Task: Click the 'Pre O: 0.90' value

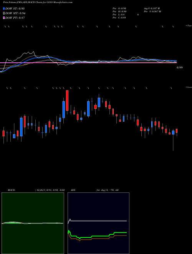Action: tap(119, 8)
